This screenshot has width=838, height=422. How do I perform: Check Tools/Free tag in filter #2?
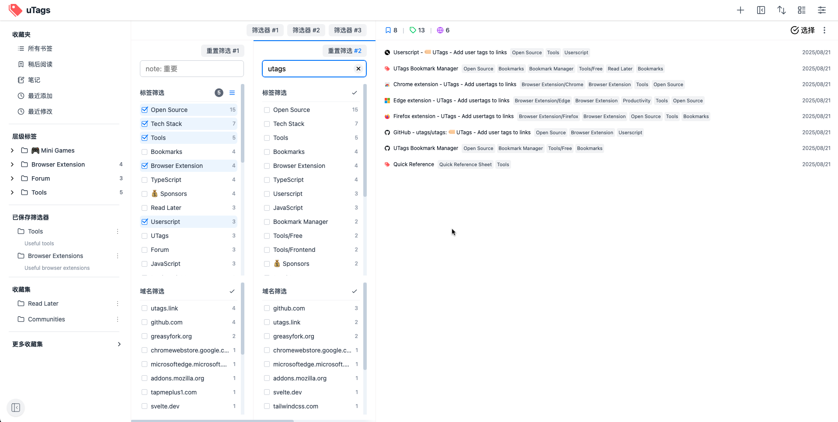pyautogui.click(x=267, y=236)
